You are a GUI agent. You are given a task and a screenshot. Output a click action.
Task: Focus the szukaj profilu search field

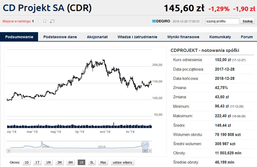222,21
